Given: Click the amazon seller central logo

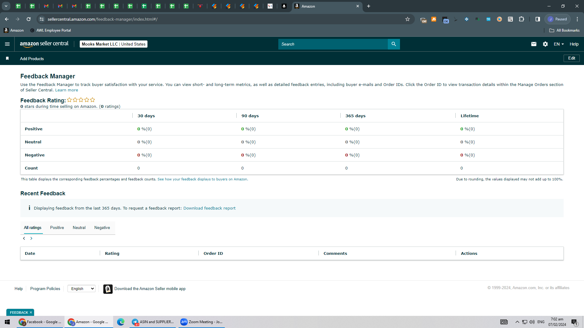Looking at the screenshot, I should [44, 44].
